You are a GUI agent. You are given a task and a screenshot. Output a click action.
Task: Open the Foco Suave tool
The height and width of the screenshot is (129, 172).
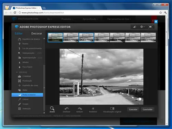pos(25,67)
